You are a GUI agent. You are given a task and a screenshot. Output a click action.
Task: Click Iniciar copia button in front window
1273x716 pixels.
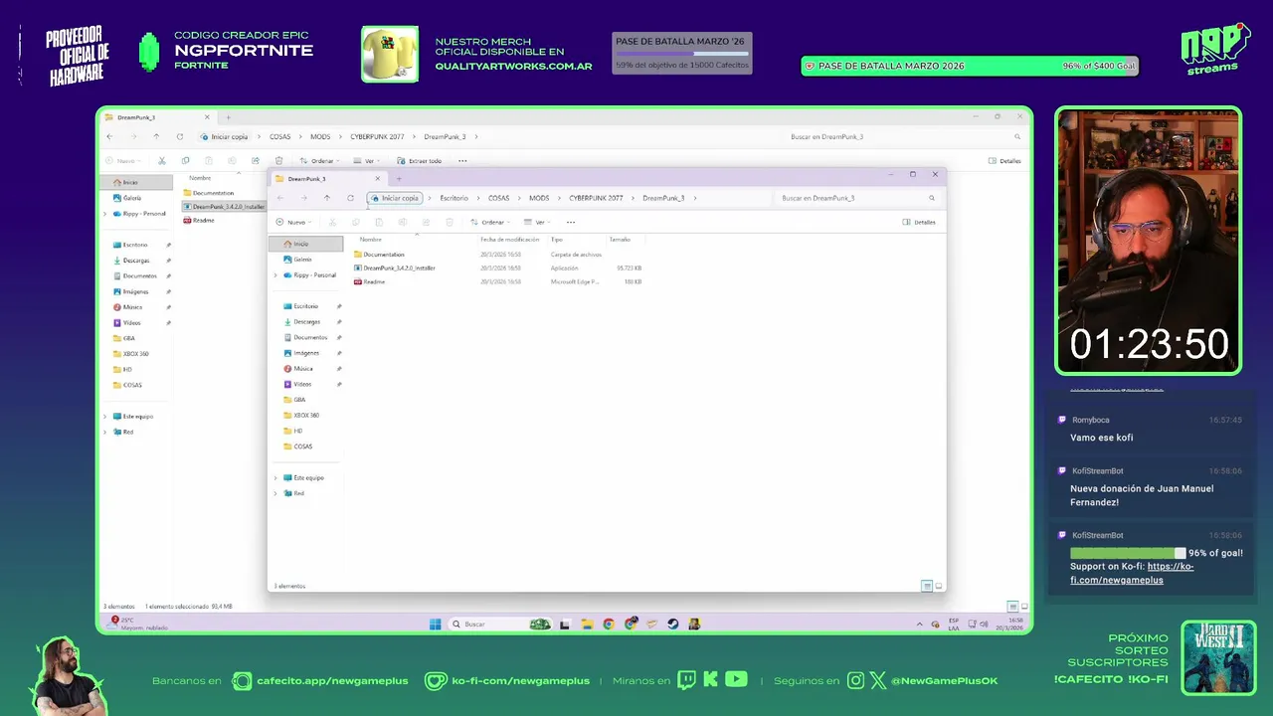click(x=395, y=198)
